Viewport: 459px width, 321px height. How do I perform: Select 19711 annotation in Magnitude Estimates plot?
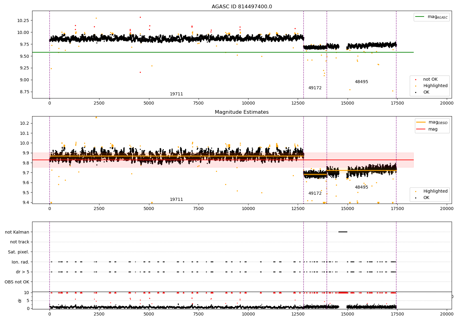(176, 200)
